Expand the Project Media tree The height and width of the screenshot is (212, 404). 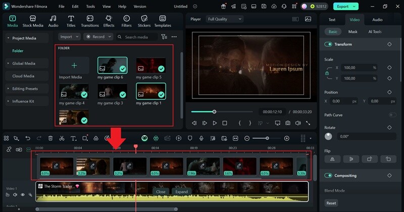8,38
